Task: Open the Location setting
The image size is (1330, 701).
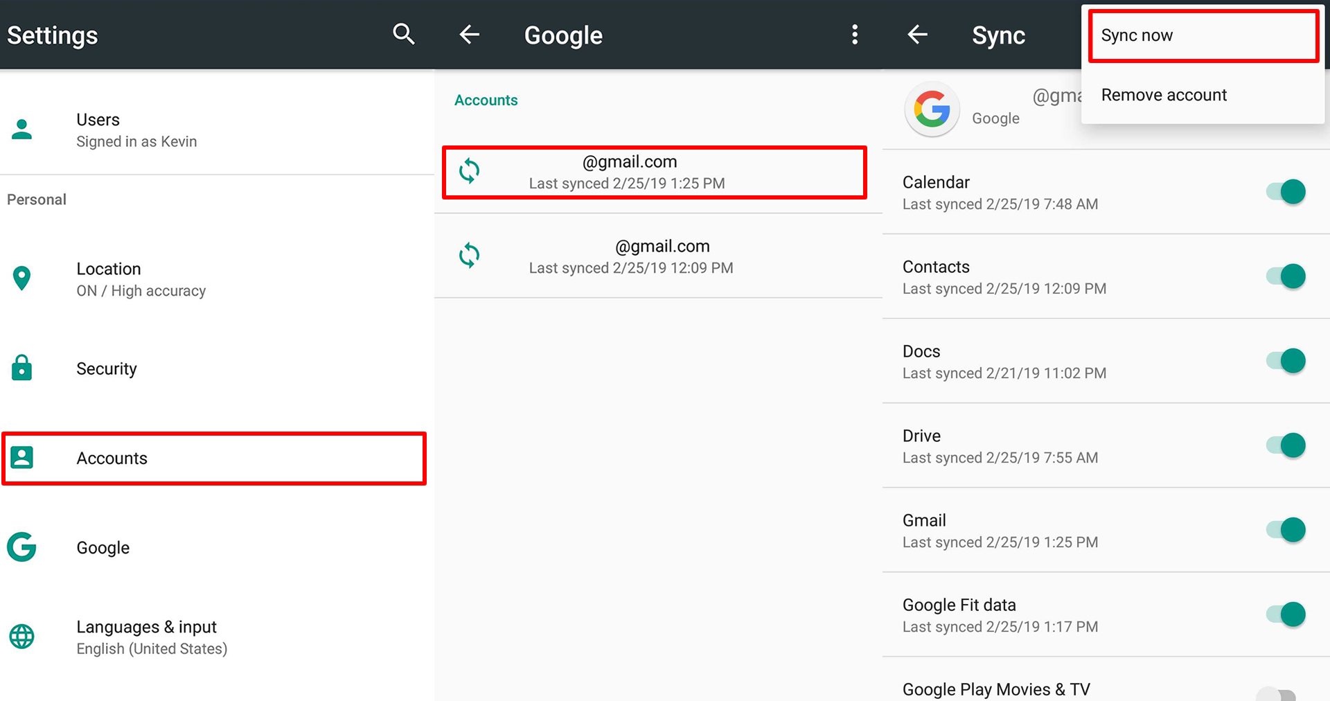Action: click(217, 279)
